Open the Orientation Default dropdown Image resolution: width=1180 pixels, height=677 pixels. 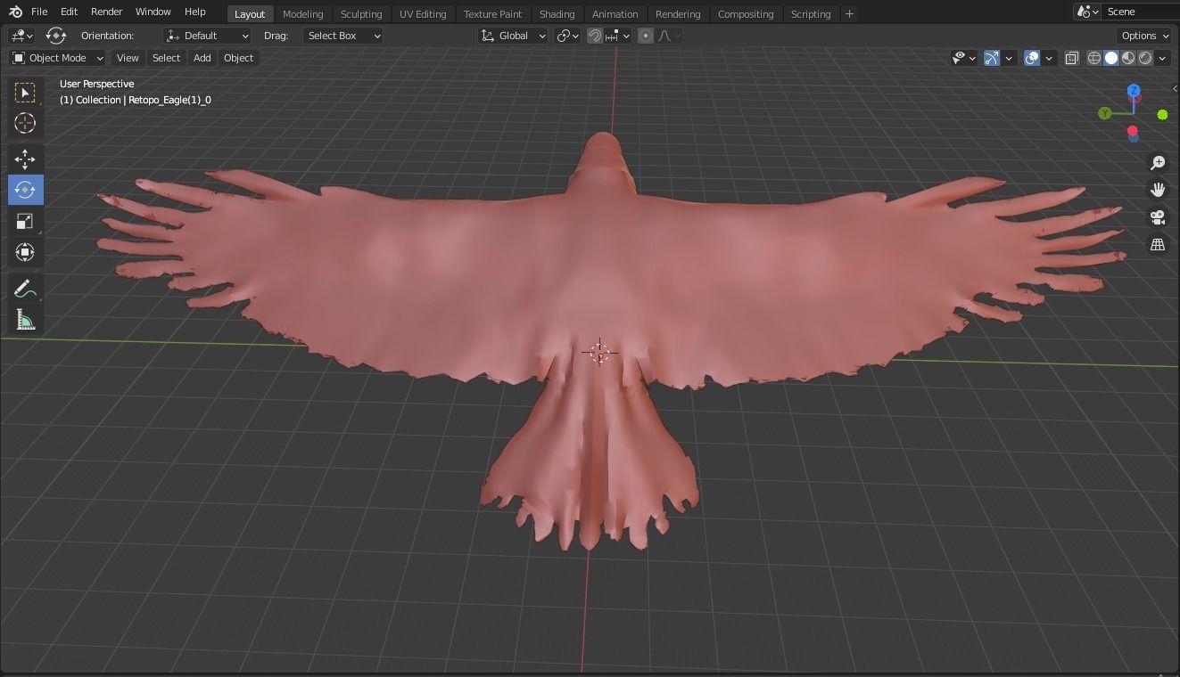point(207,36)
